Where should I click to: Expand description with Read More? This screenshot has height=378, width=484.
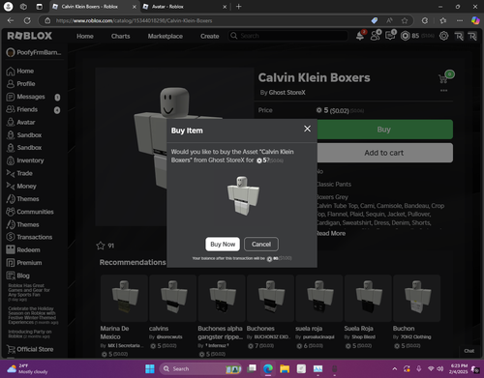331,233
